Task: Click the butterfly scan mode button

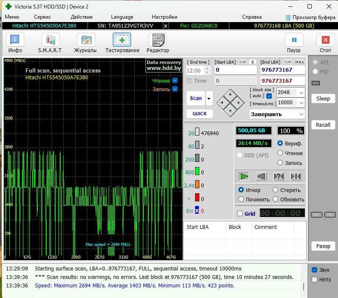Action: click(296, 176)
